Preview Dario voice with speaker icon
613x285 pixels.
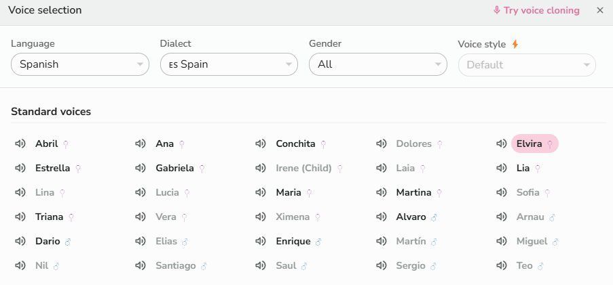coord(20,241)
